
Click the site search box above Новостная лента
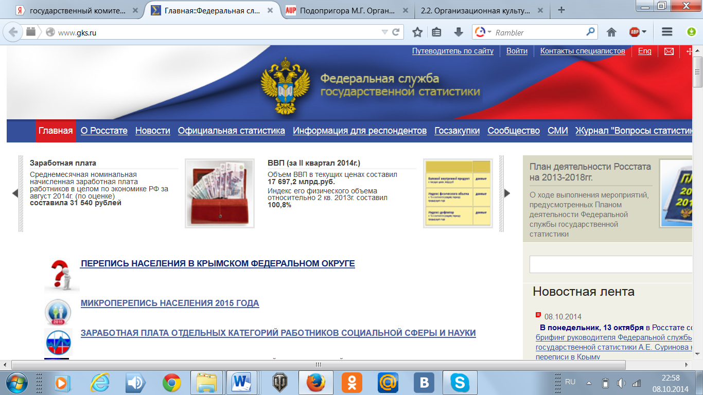coord(611,264)
